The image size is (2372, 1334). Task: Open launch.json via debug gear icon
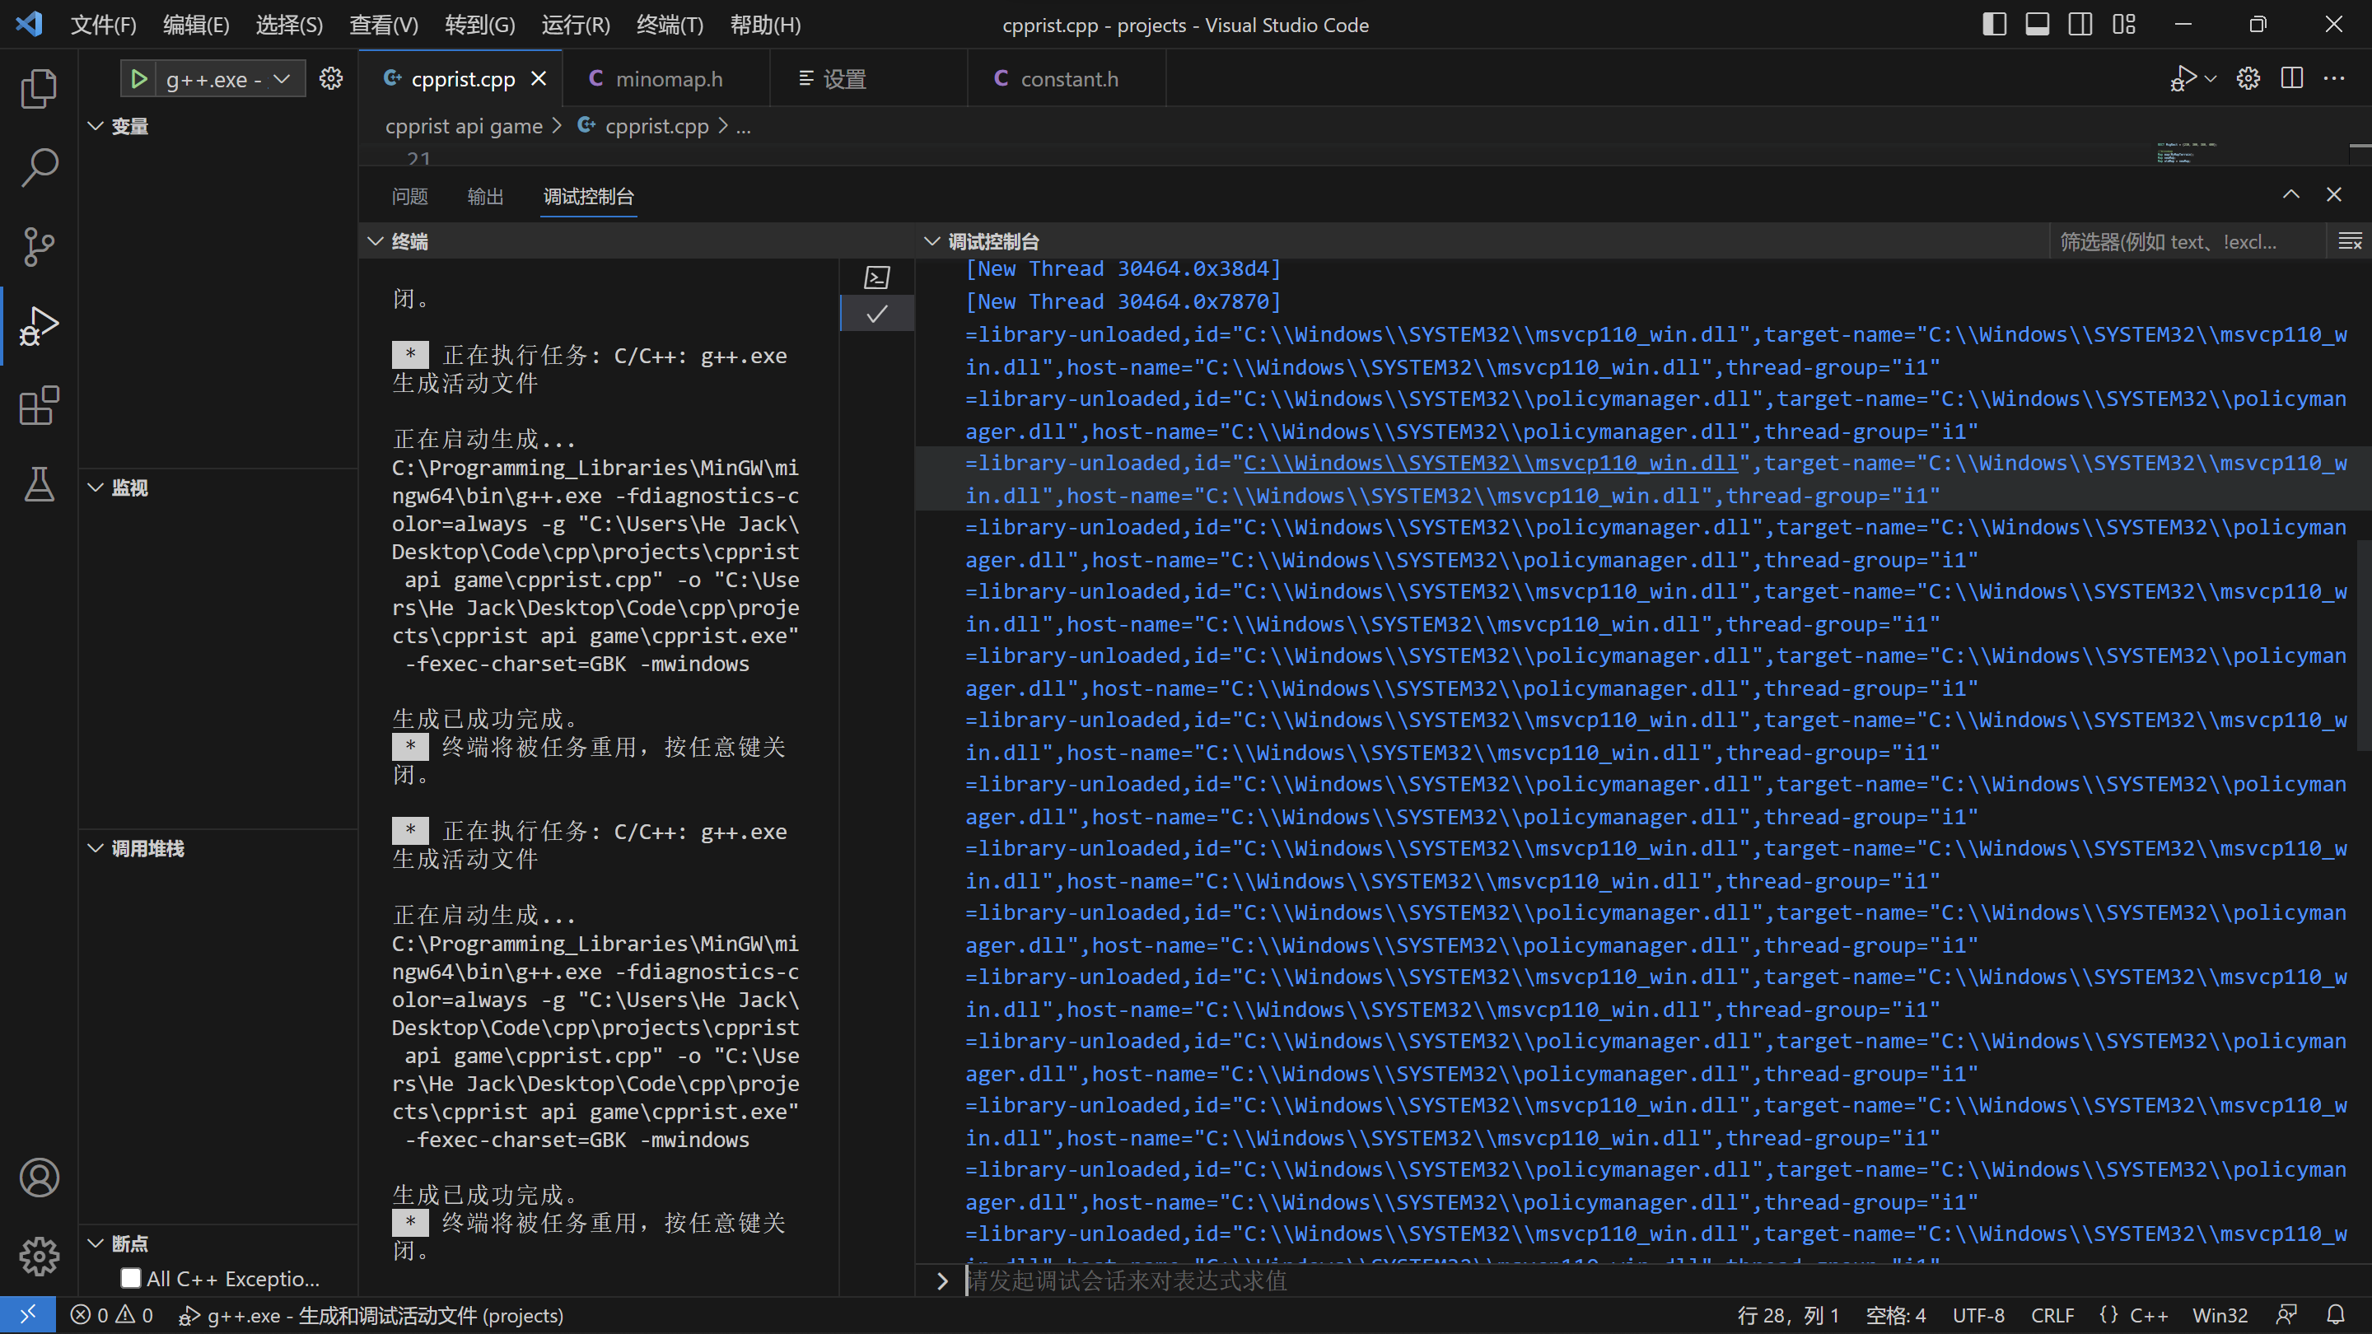pos(330,79)
